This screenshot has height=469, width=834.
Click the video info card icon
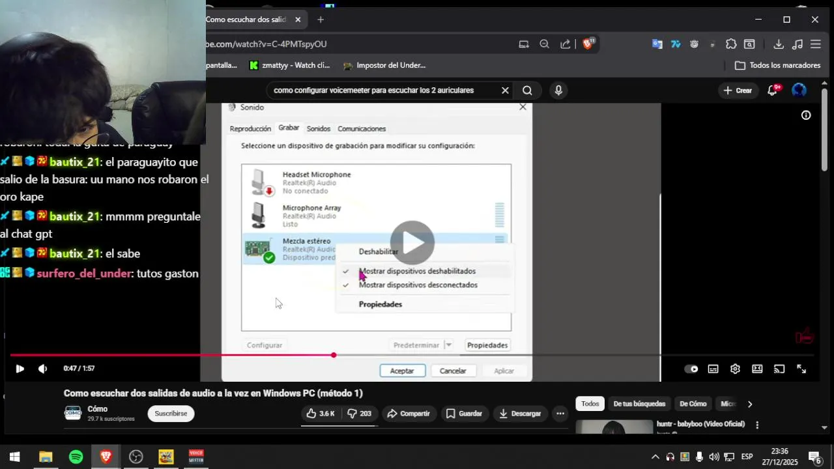click(806, 115)
